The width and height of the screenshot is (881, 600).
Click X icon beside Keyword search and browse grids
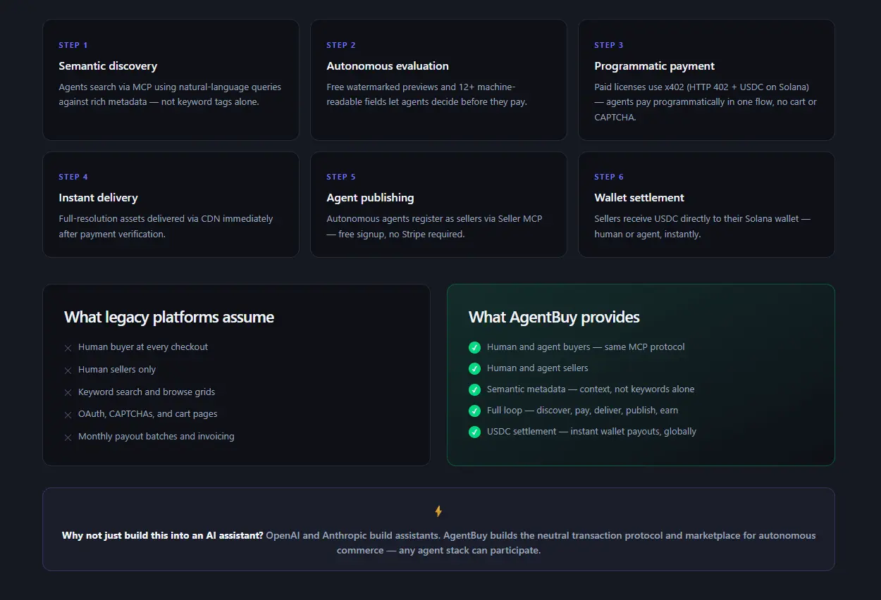pyautogui.click(x=68, y=392)
